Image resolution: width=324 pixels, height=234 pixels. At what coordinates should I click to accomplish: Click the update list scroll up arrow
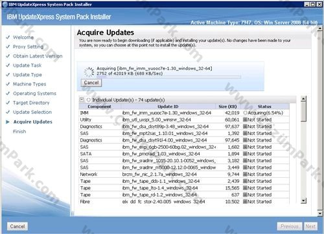(303, 99)
